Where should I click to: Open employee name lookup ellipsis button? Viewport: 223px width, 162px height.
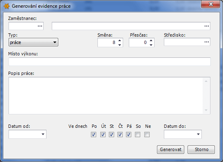coord(207,26)
